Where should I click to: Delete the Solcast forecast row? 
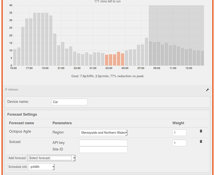[201, 141]
